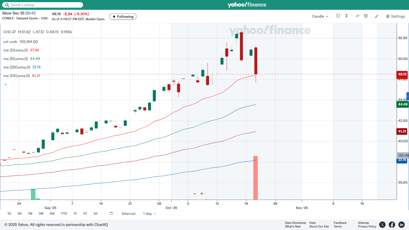Switch to the YTD time range
This screenshot has width=409, height=230.
point(64,214)
